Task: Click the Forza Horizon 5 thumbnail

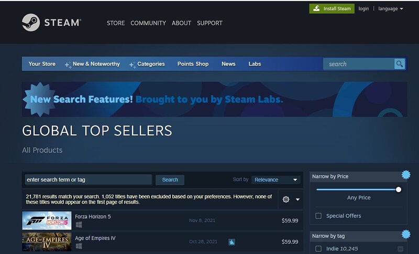Action: point(47,220)
